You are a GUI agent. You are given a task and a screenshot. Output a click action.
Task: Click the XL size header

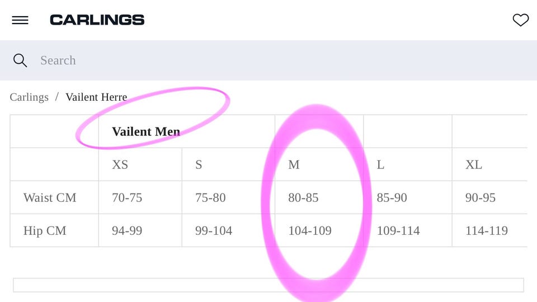coord(473,164)
